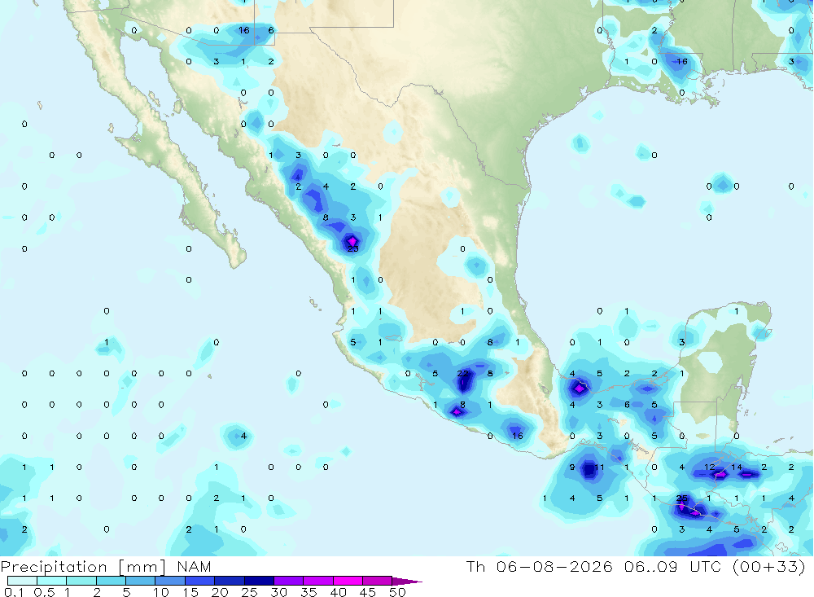Click the legend label '20'
This screenshot has height=597, width=814.
220,592
